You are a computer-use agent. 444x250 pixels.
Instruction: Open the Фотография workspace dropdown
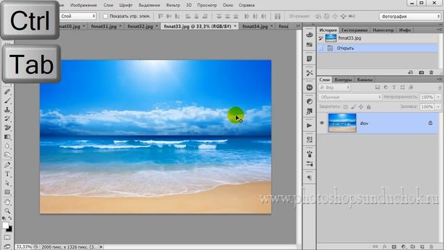410,17
